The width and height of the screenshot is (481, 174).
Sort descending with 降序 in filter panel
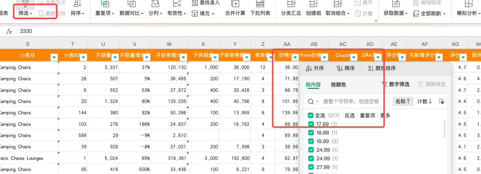coord(346,69)
